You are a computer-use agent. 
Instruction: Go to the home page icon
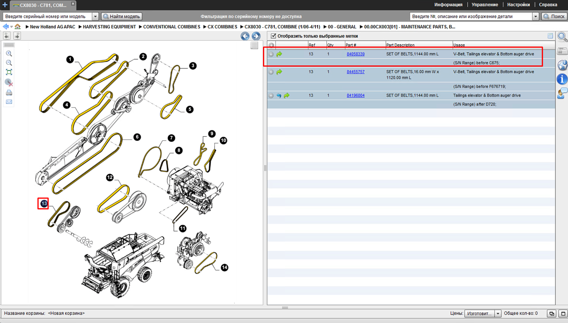point(18,27)
